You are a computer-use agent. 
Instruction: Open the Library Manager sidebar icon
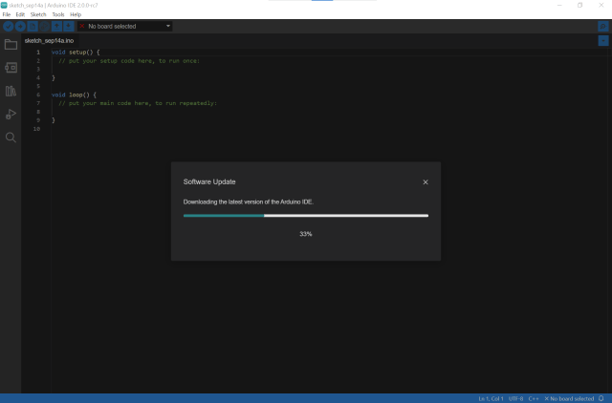(11, 91)
